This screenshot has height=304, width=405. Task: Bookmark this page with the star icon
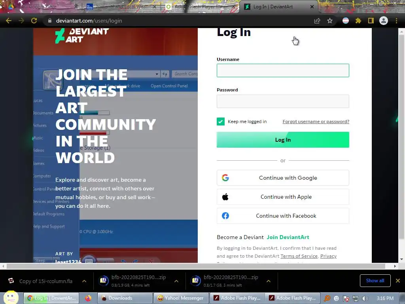(330, 21)
